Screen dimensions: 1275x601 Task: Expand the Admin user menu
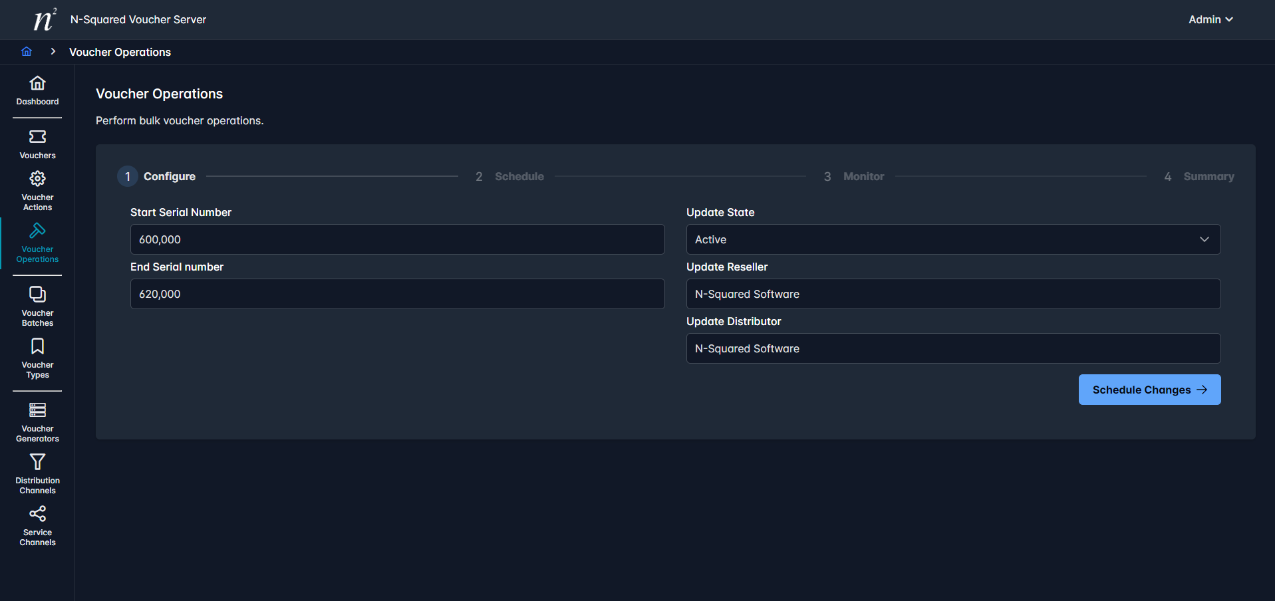[1210, 20]
